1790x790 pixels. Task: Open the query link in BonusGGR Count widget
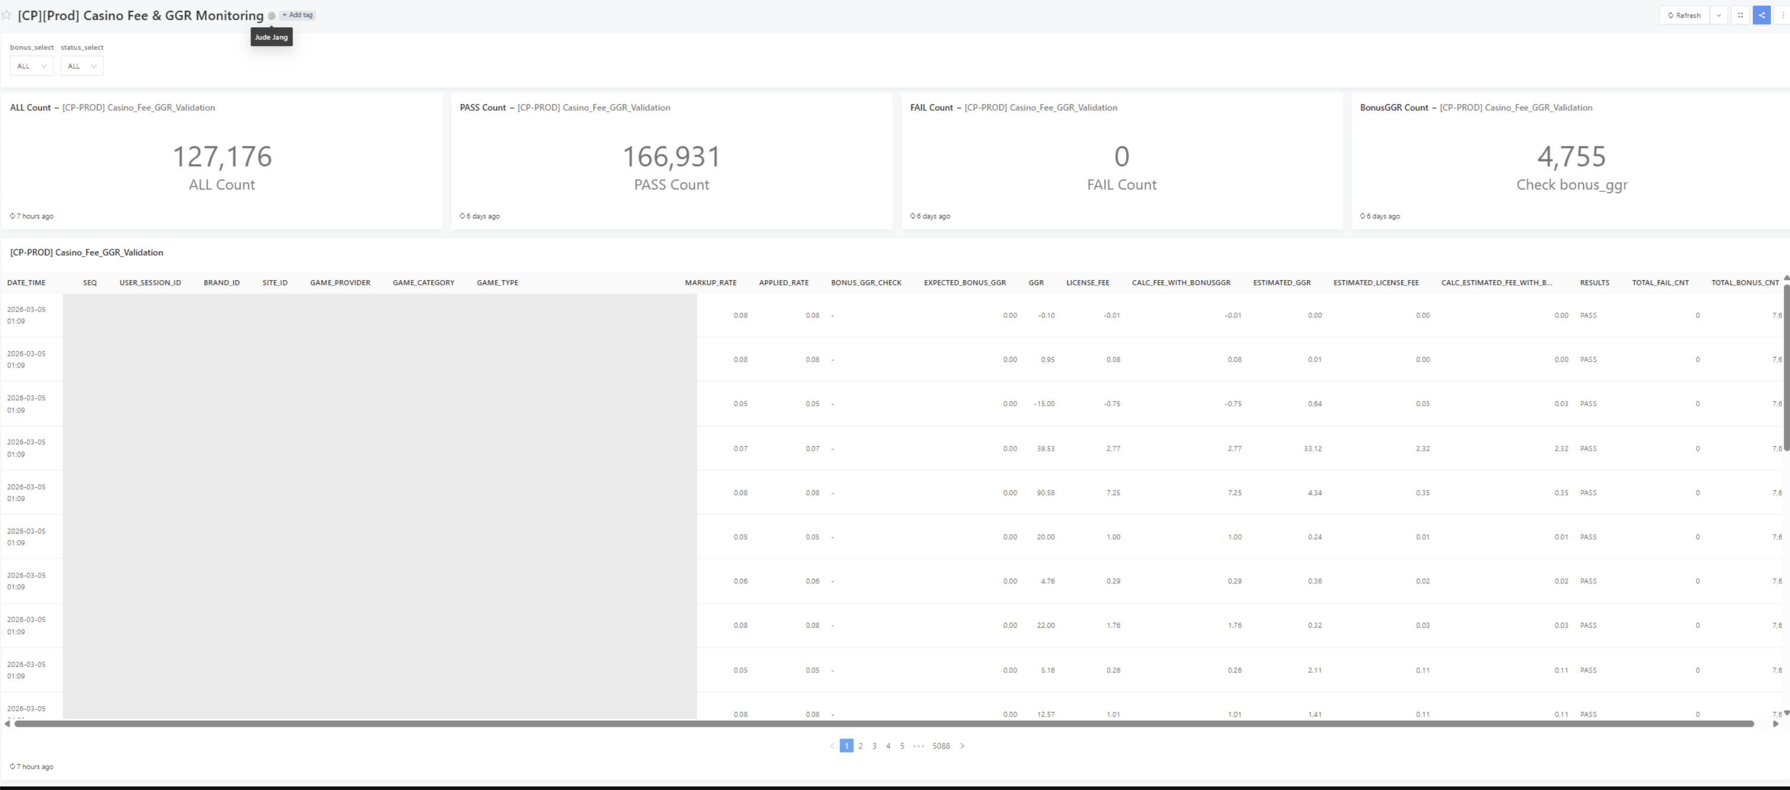[x=1516, y=108]
